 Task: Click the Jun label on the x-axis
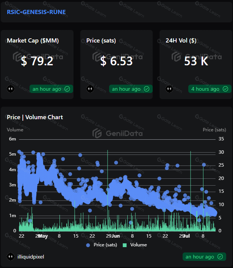[116, 236]
